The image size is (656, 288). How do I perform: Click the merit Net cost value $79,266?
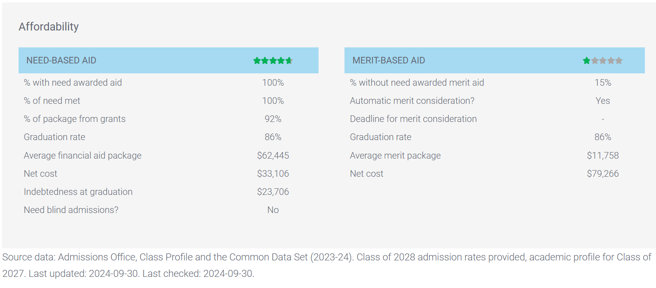(x=603, y=174)
